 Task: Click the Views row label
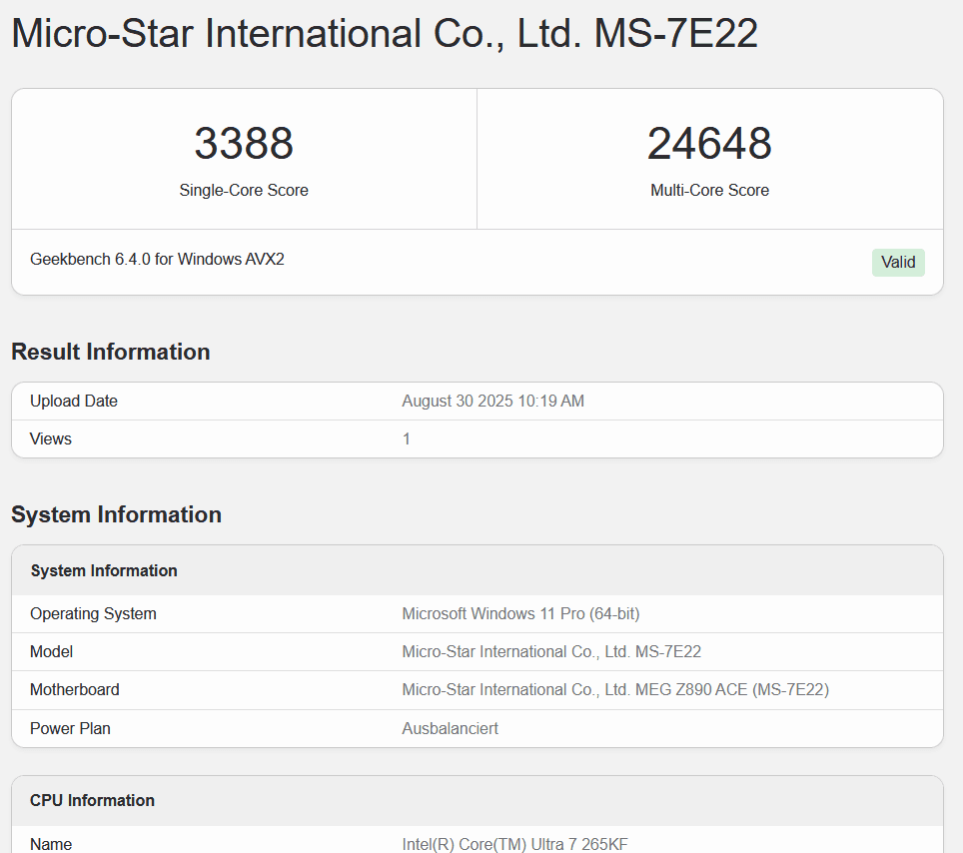coord(51,439)
